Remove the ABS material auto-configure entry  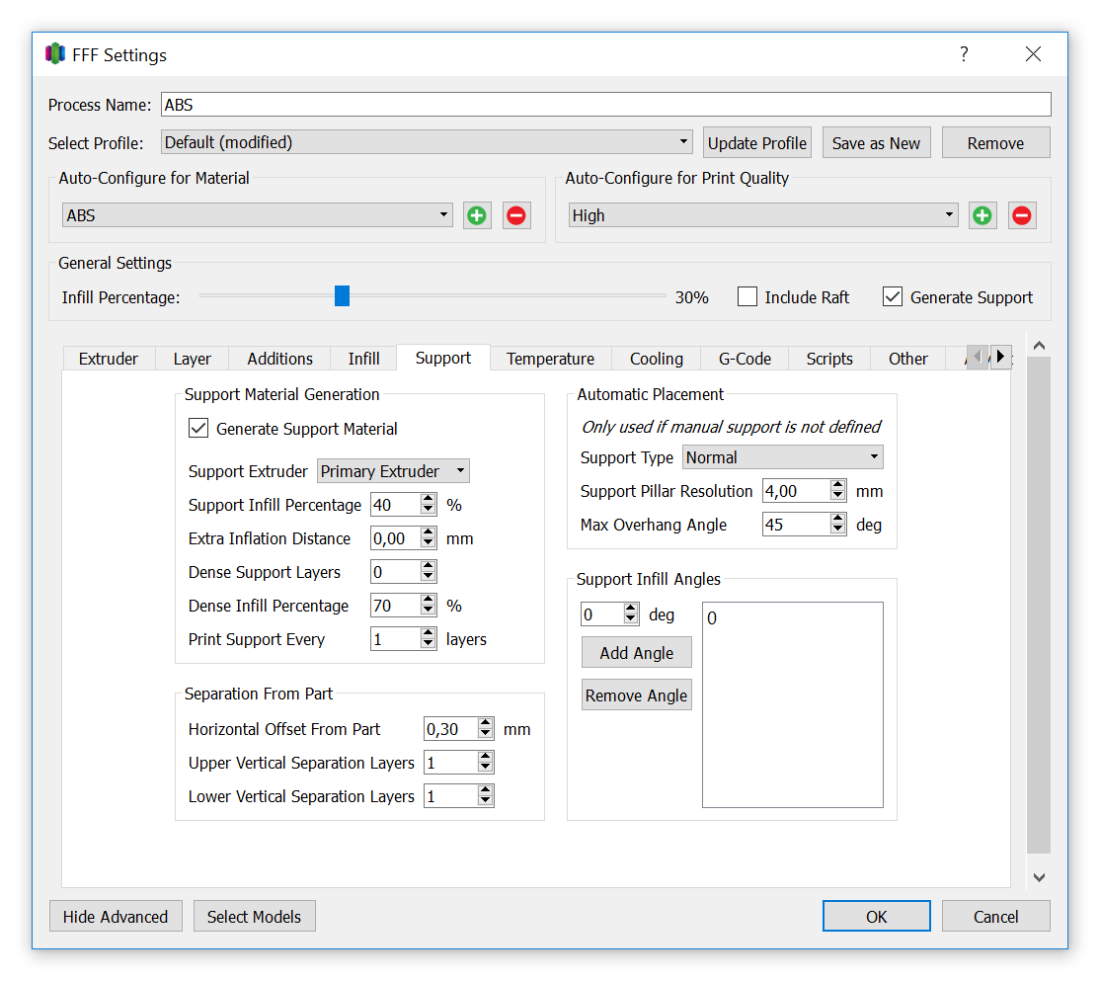[516, 215]
